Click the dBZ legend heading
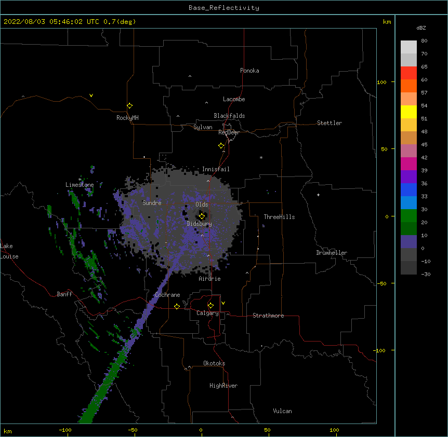This screenshot has width=448, height=437. point(421,28)
